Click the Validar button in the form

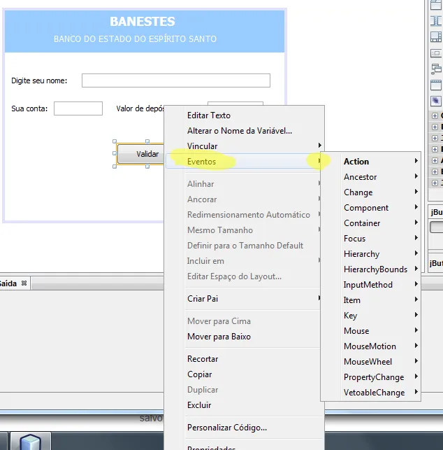(x=141, y=154)
